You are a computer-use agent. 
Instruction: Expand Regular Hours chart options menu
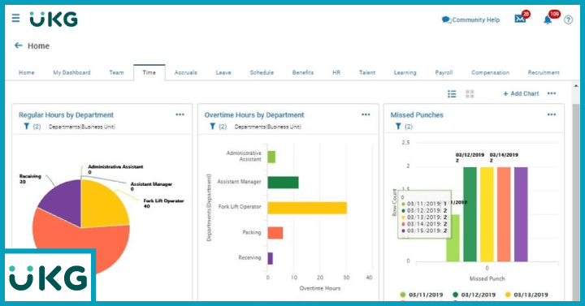click(180, 114)
